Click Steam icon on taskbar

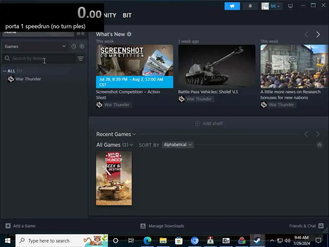point(257,241)
